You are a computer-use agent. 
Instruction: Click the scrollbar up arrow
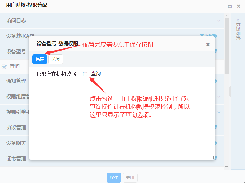click(226, 16)
